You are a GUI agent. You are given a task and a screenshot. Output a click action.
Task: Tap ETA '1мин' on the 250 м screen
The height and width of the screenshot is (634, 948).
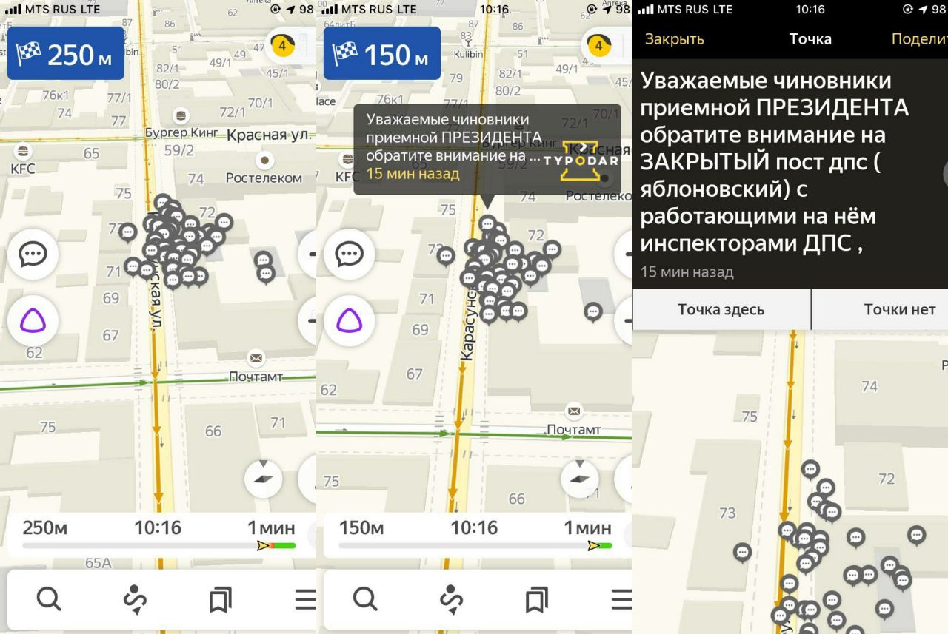(x=271, y=528)
